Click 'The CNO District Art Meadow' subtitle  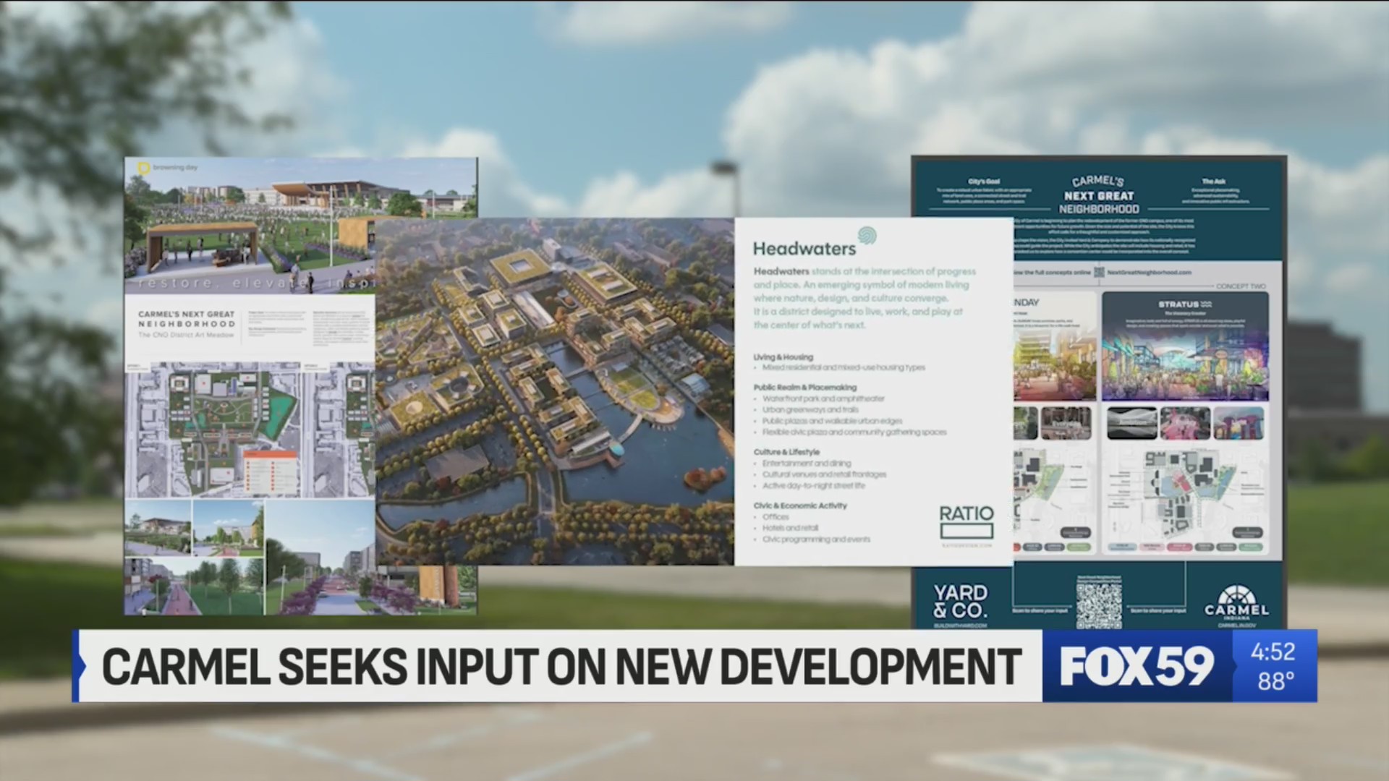point(186,335)
